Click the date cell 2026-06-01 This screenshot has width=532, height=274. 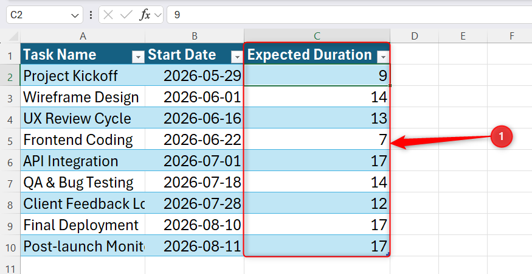pos(195,97)
